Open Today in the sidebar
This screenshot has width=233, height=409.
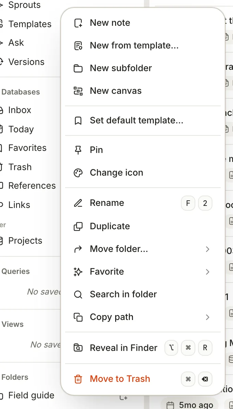pyautogui.click(x=21, y=129)
